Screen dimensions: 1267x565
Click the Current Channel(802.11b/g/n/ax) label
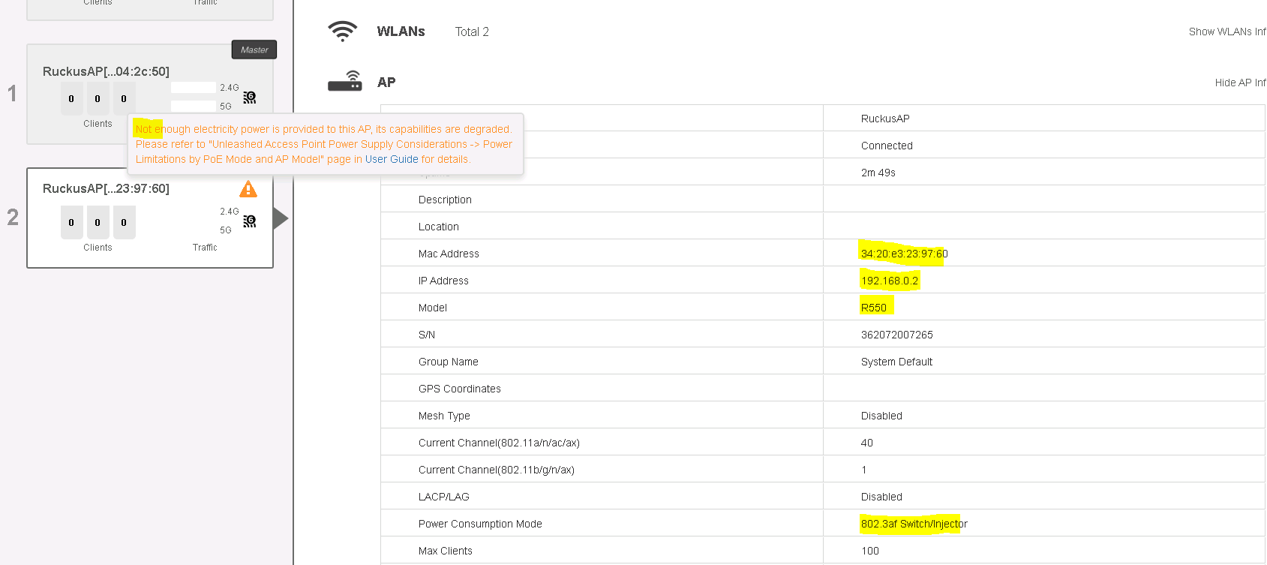(x=497, y=470)
